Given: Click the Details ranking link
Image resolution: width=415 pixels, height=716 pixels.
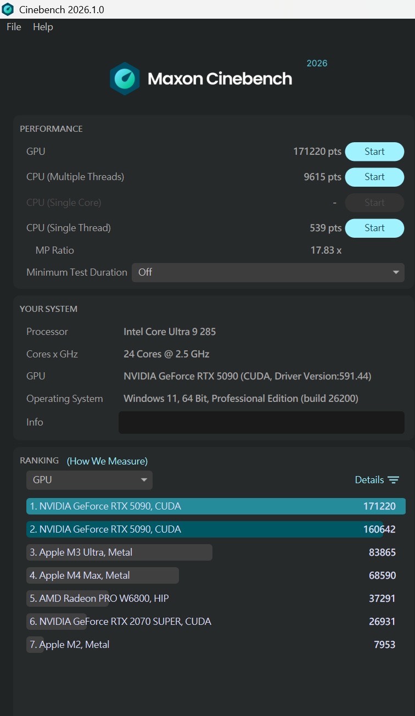Looking at the screenshot, I should pos(369,480).
